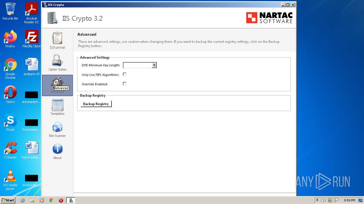Show hidden tray icons arrow
The width and height of the screenshot is (364, 204).
click(317, 200)
